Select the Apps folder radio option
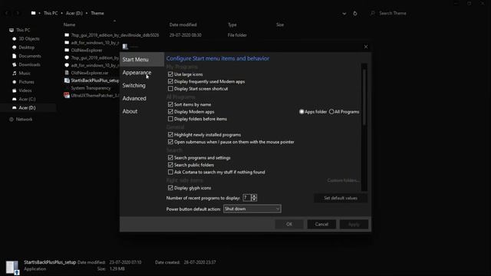 tap(302, 112)
